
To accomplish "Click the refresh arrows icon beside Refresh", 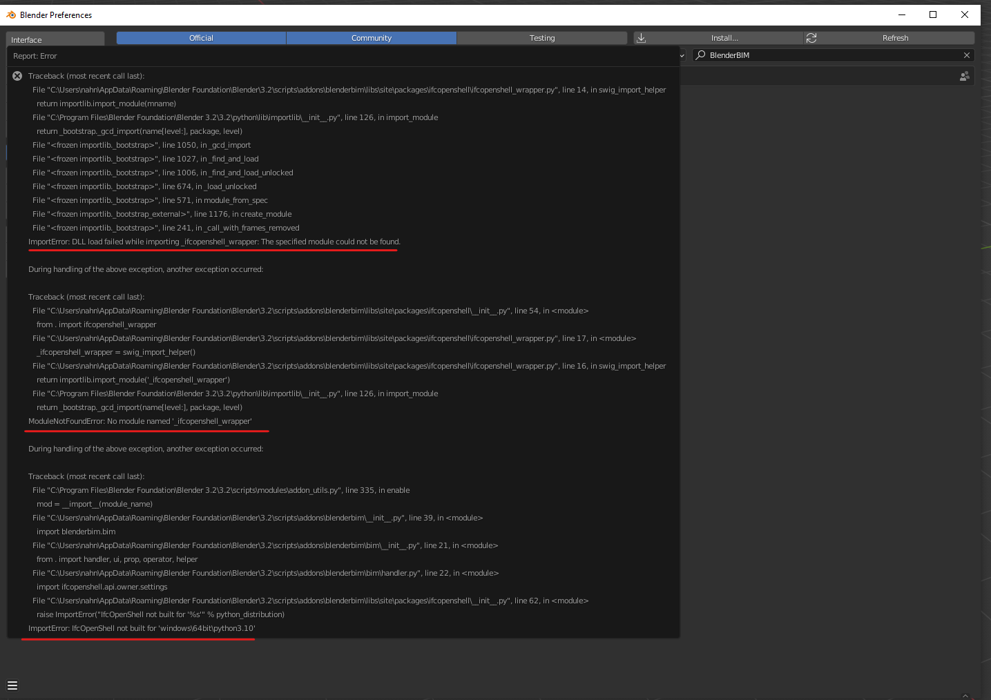I will [x=811, y=38].
